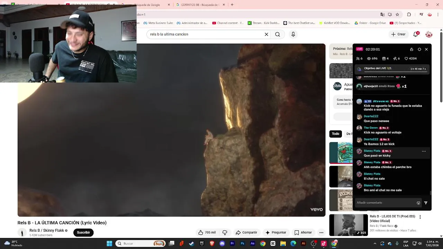Close the CORINTIOS 98 tab
The height and width of the screenshot is (249, 443).
point(224,4)
